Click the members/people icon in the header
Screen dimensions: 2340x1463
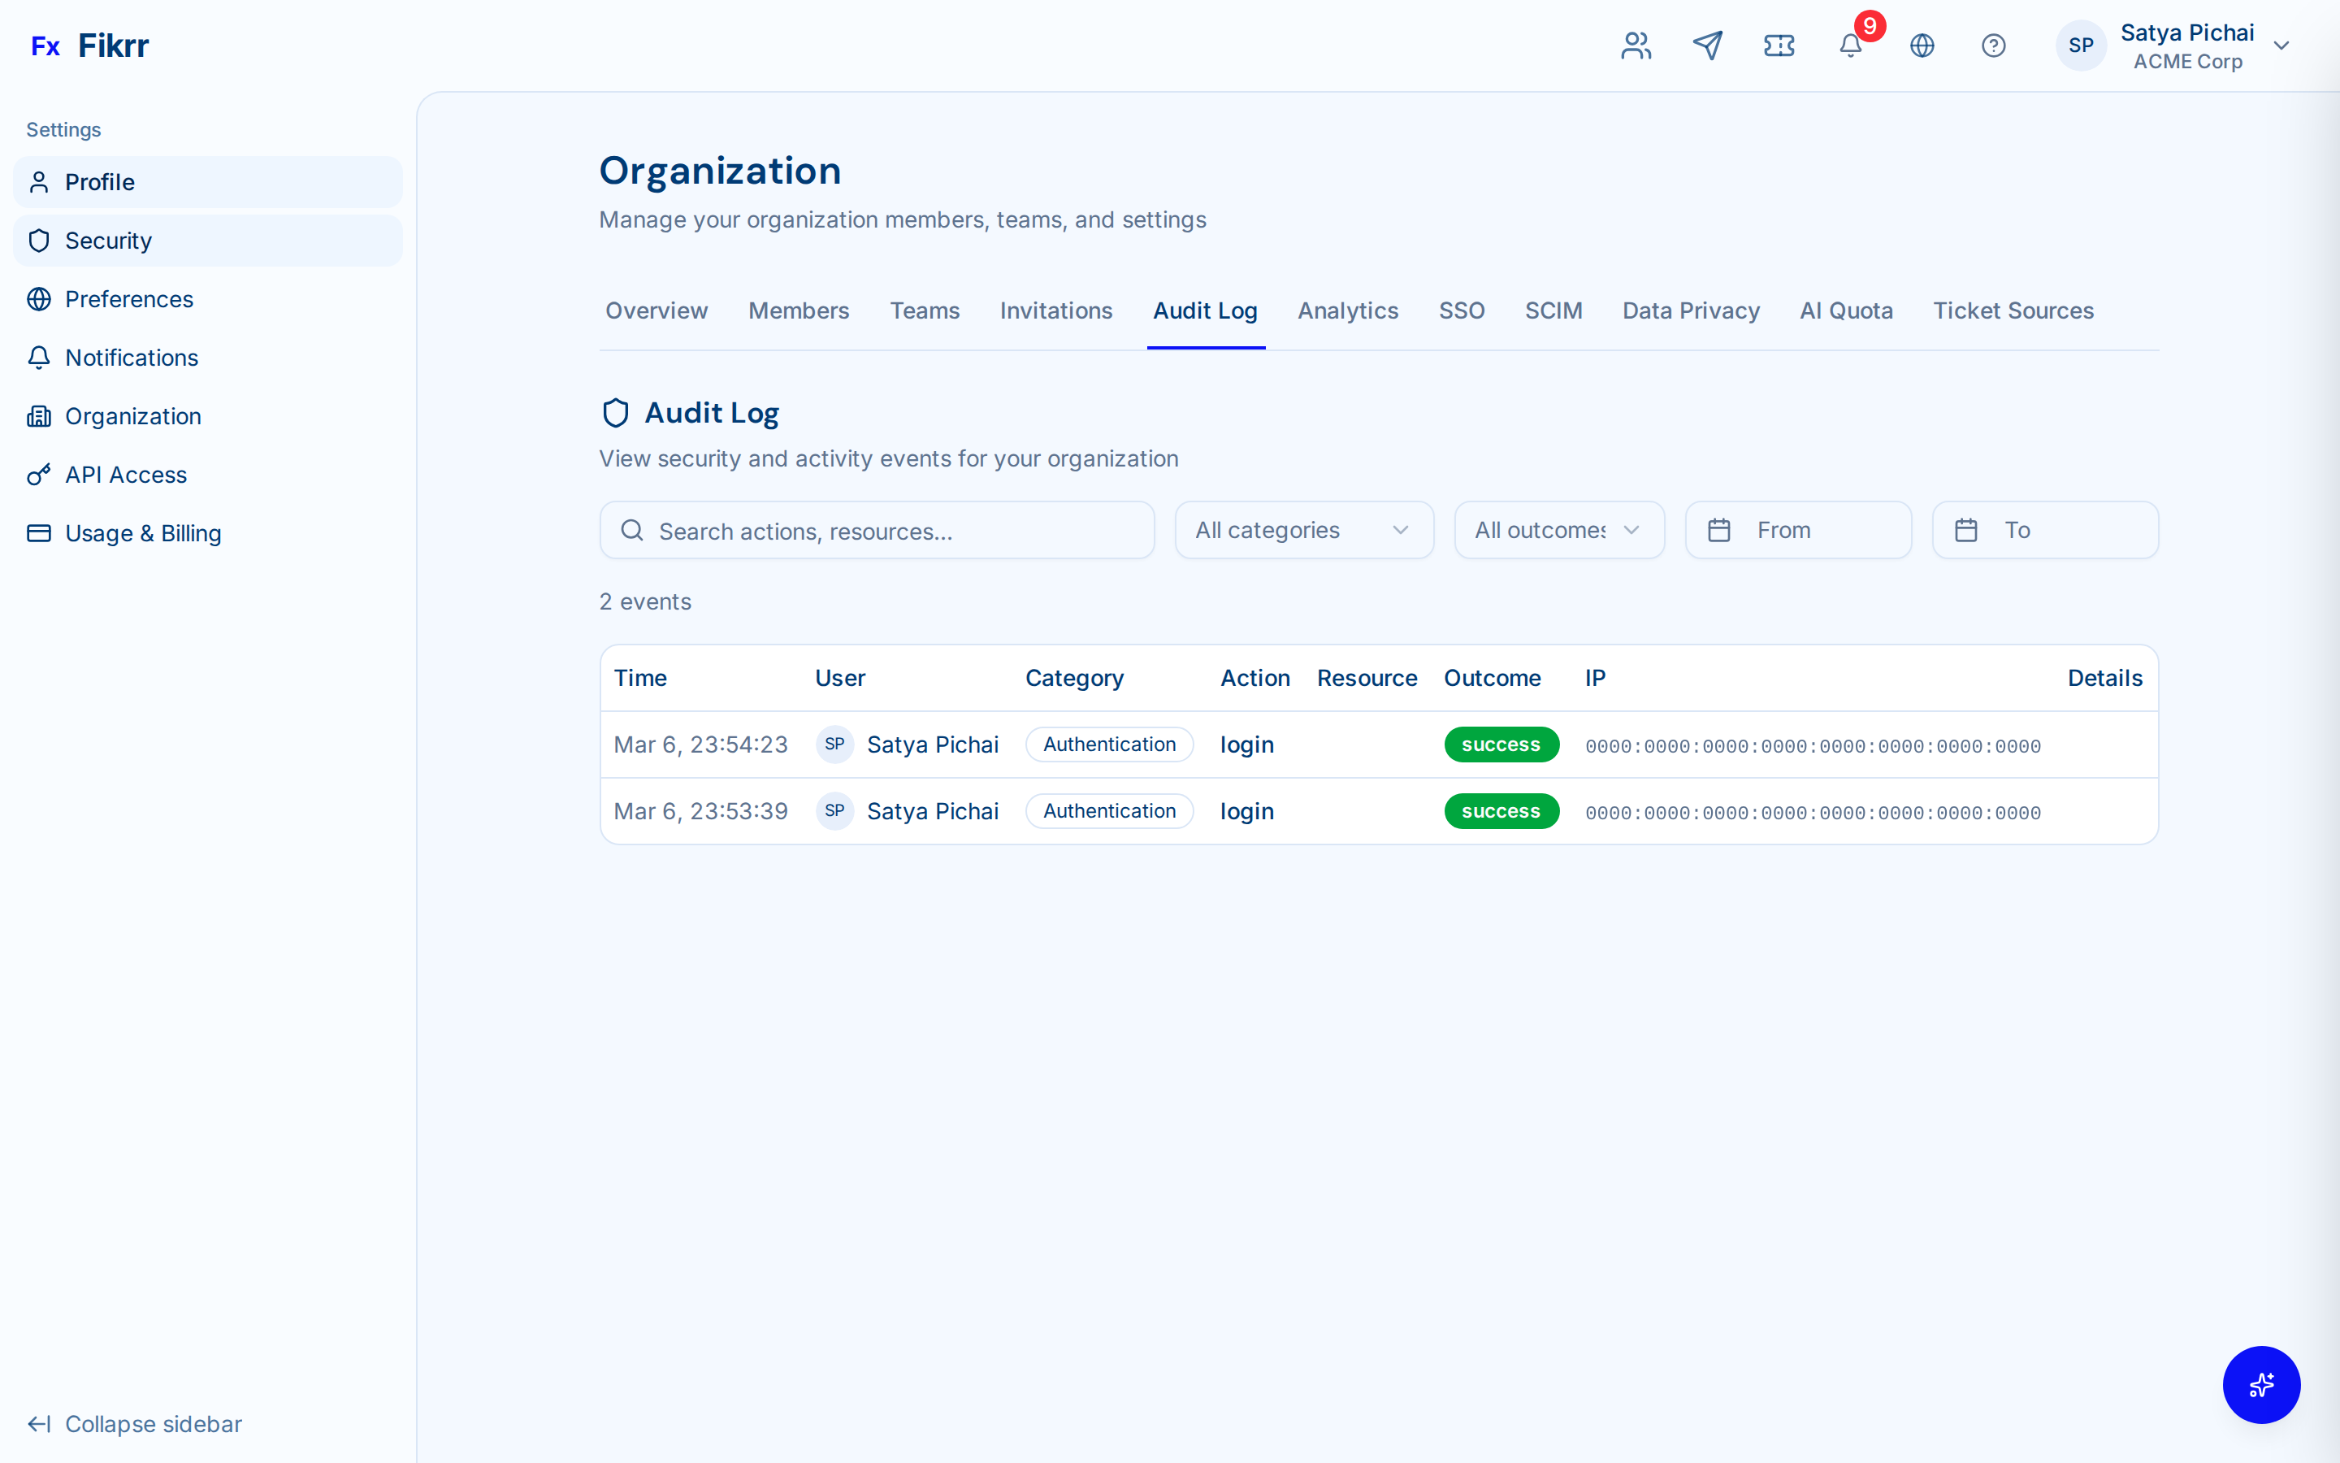(x=1635, y=46)
